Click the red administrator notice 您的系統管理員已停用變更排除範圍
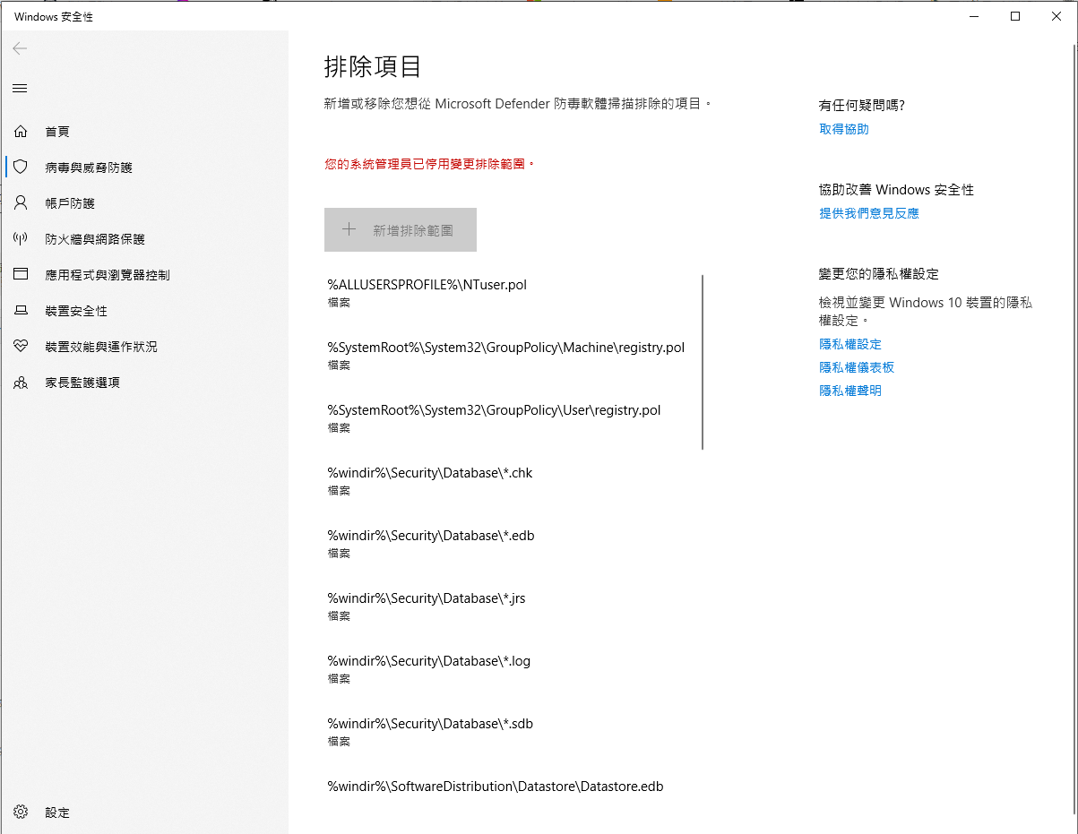1078x834 pixels. 429,165
